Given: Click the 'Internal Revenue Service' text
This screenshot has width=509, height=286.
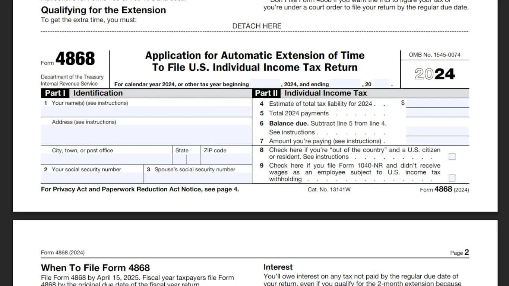Looking at the screenshot, I should tap(69, 84).
